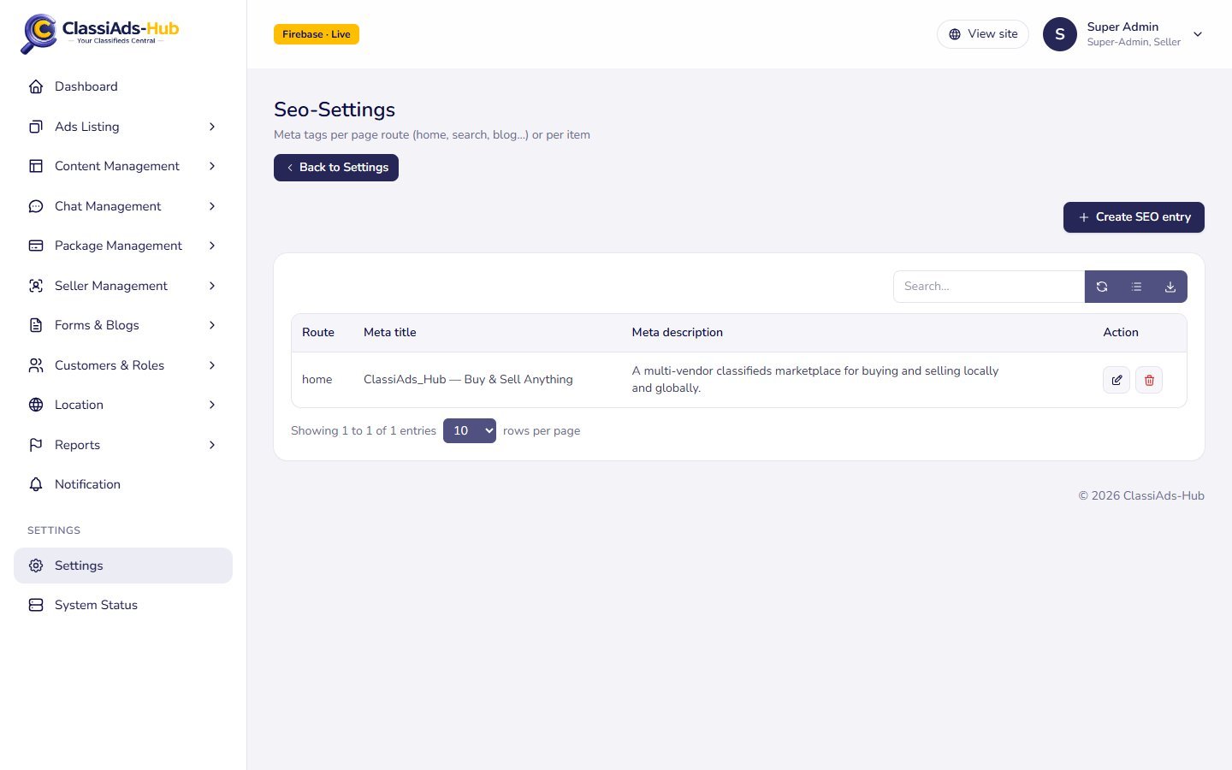The width and height of the screenshot is (1232, 770).
Task: Download the SEO table export
Action: pyautogui.click(x=1170, y=287)
